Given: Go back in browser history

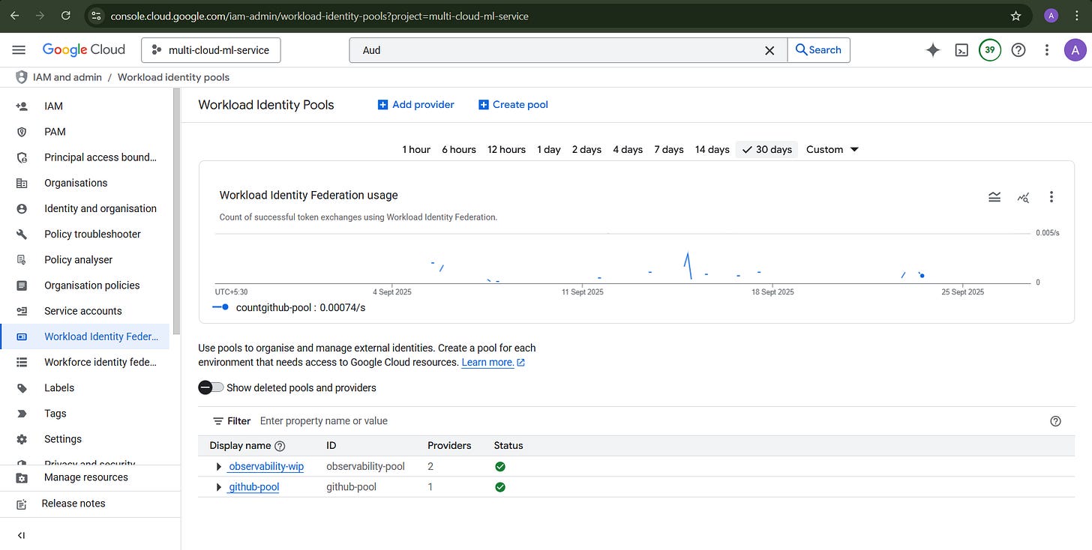Looking at the screenshot, I should coord(15,15).
